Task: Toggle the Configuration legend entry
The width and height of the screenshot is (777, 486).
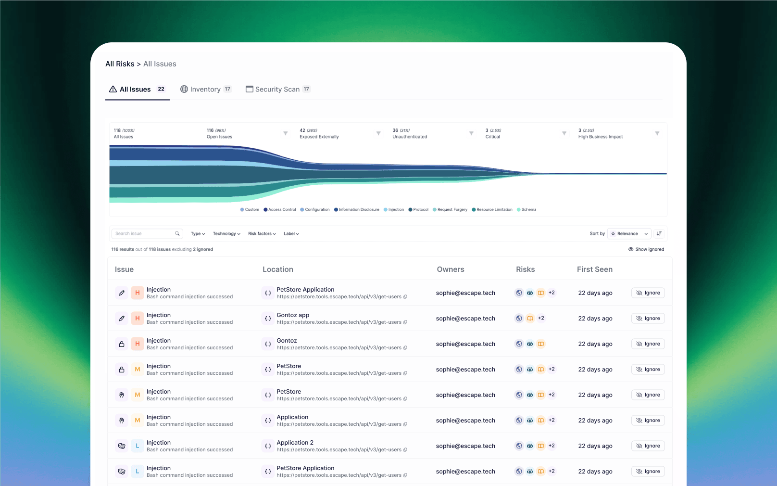Action: [315, 210]
